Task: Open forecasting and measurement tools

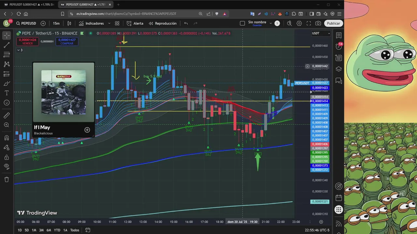Action: click(x=7, y=74)
